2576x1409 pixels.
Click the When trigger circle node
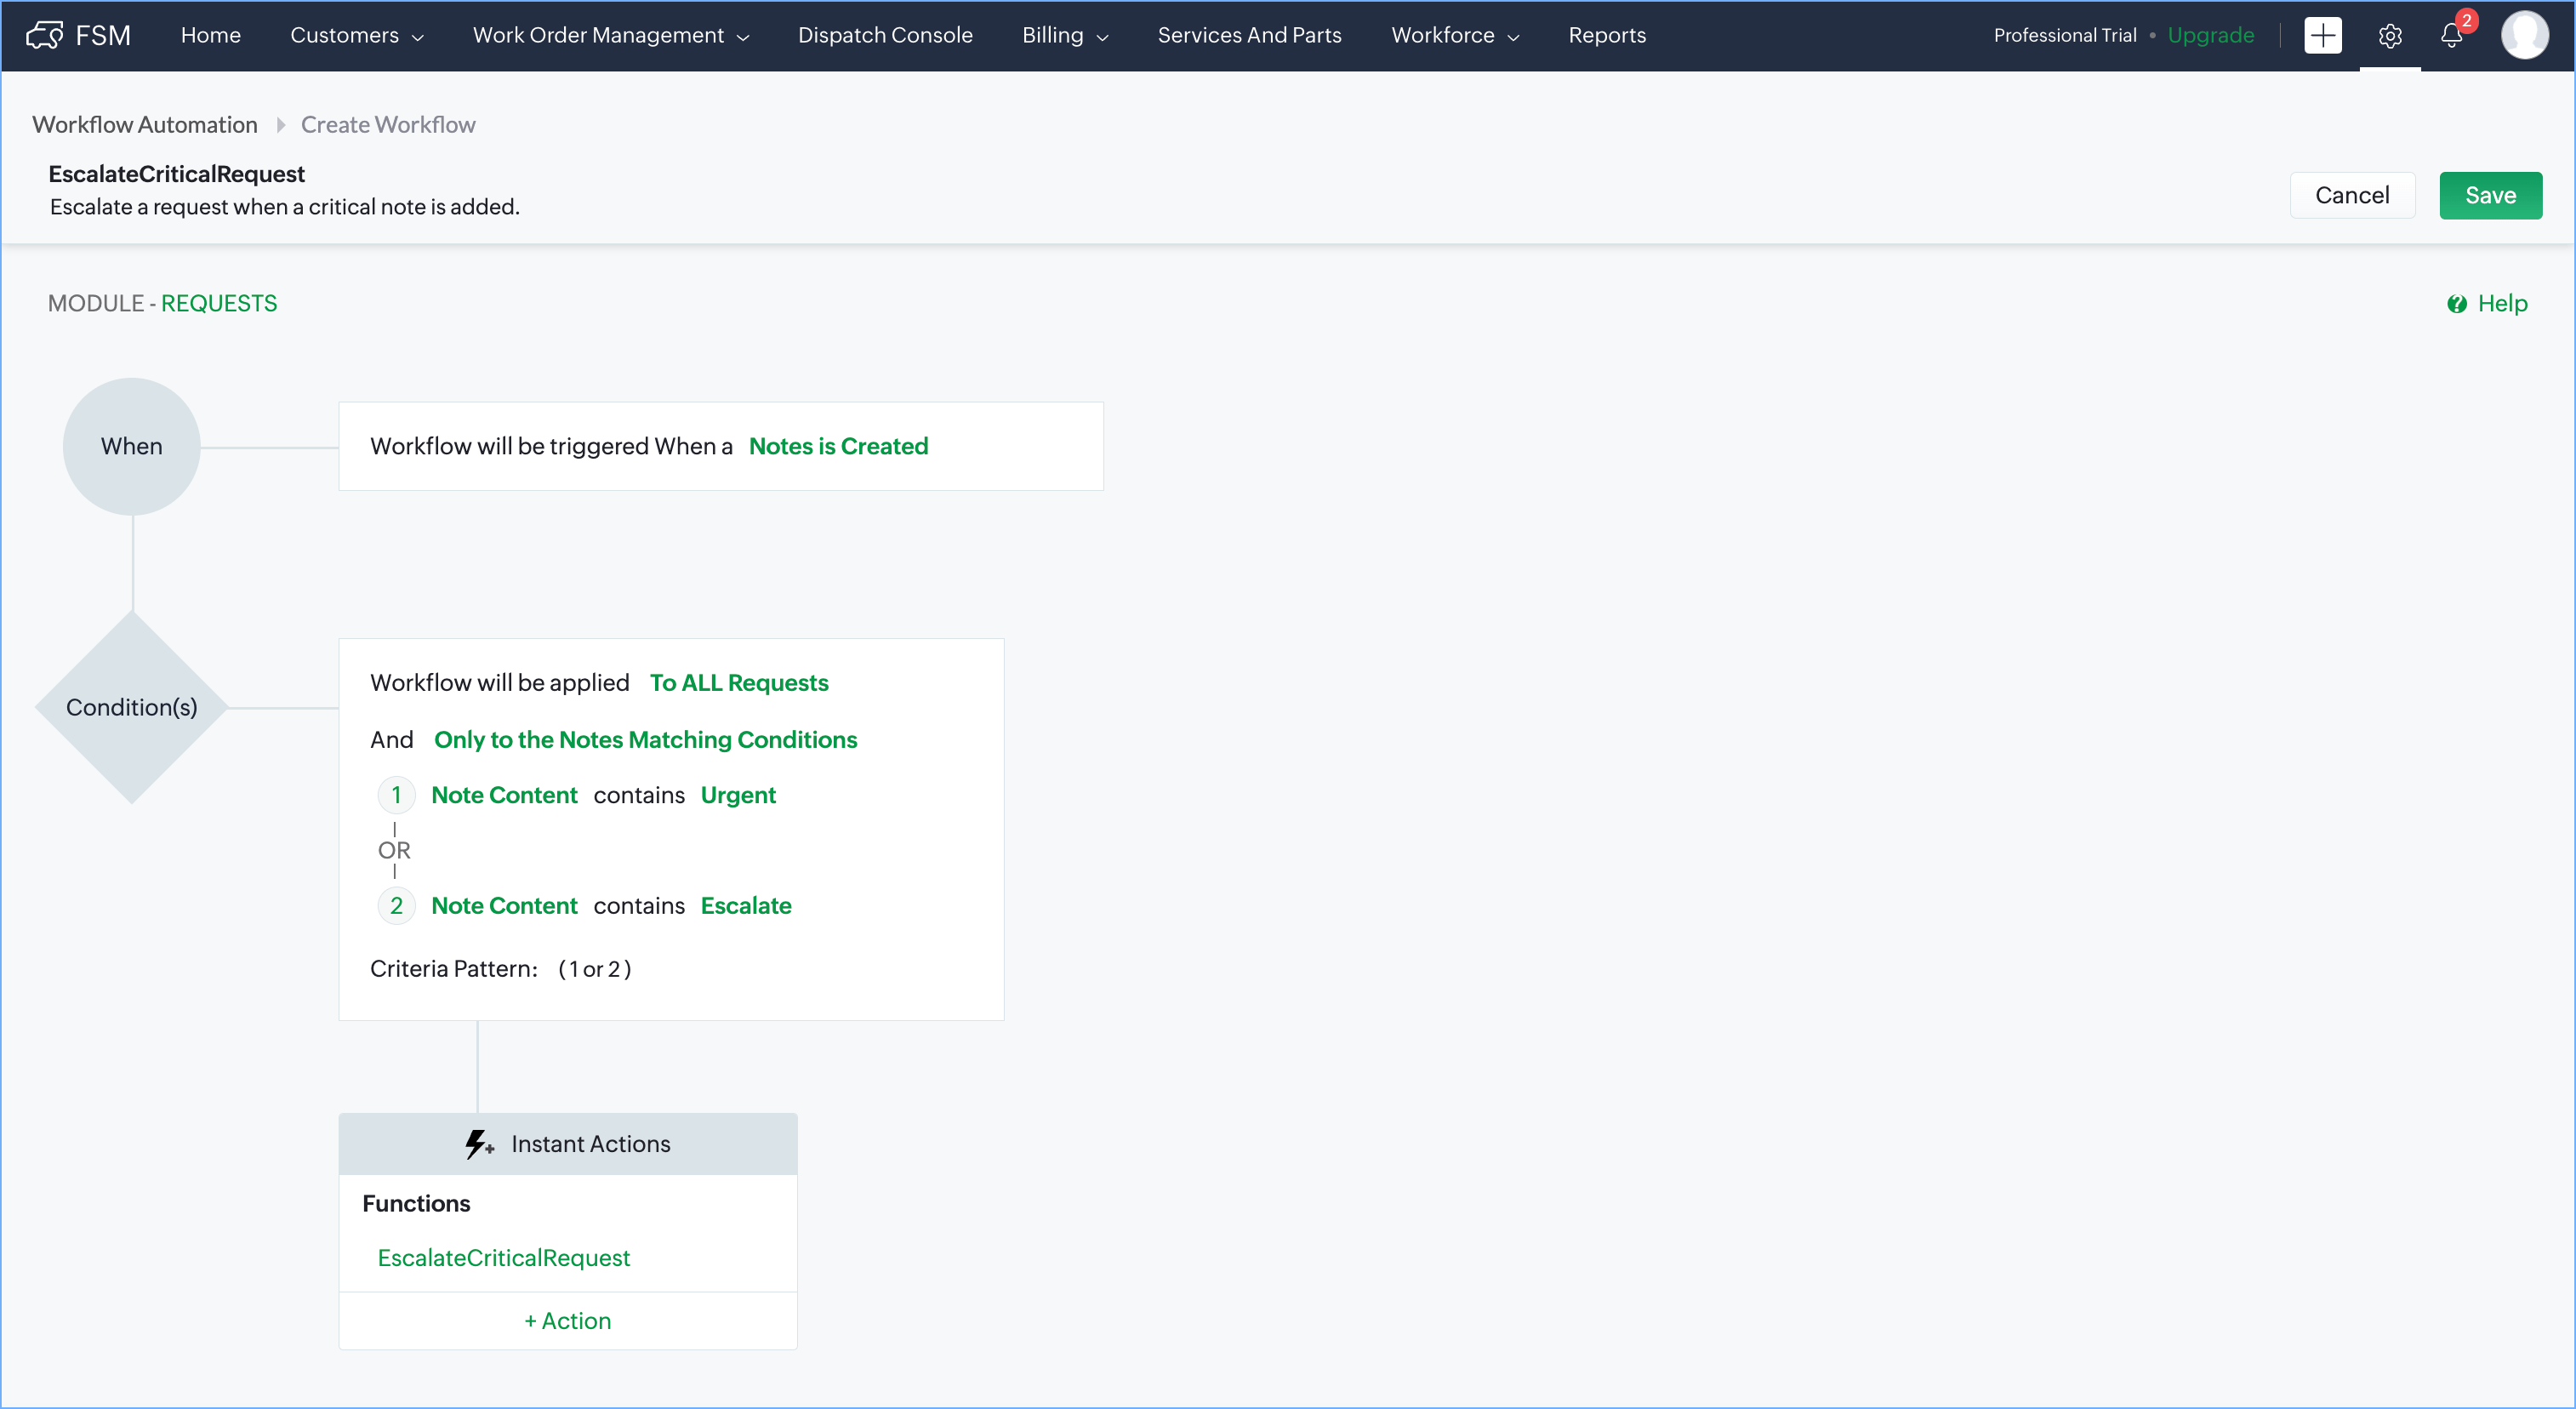[131, 446]
